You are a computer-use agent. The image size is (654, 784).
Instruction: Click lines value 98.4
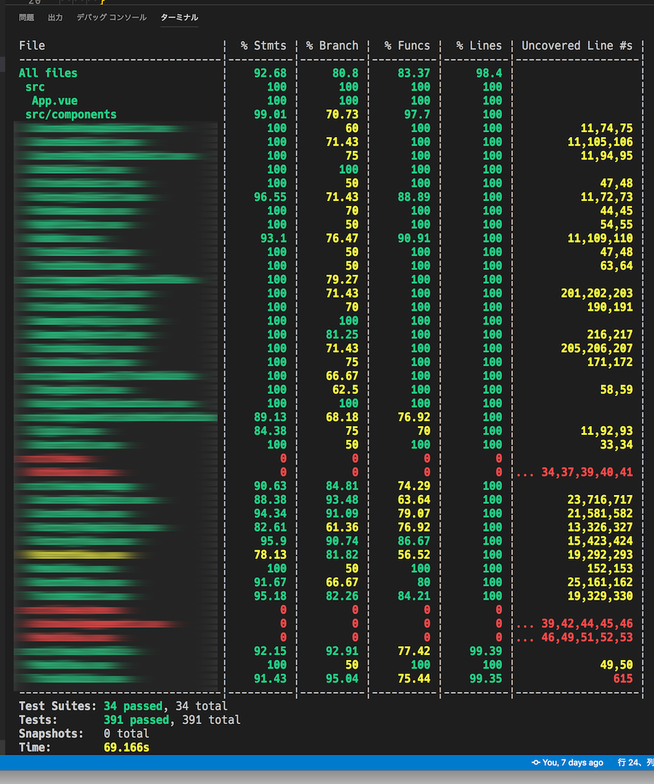tap(489, 73)
